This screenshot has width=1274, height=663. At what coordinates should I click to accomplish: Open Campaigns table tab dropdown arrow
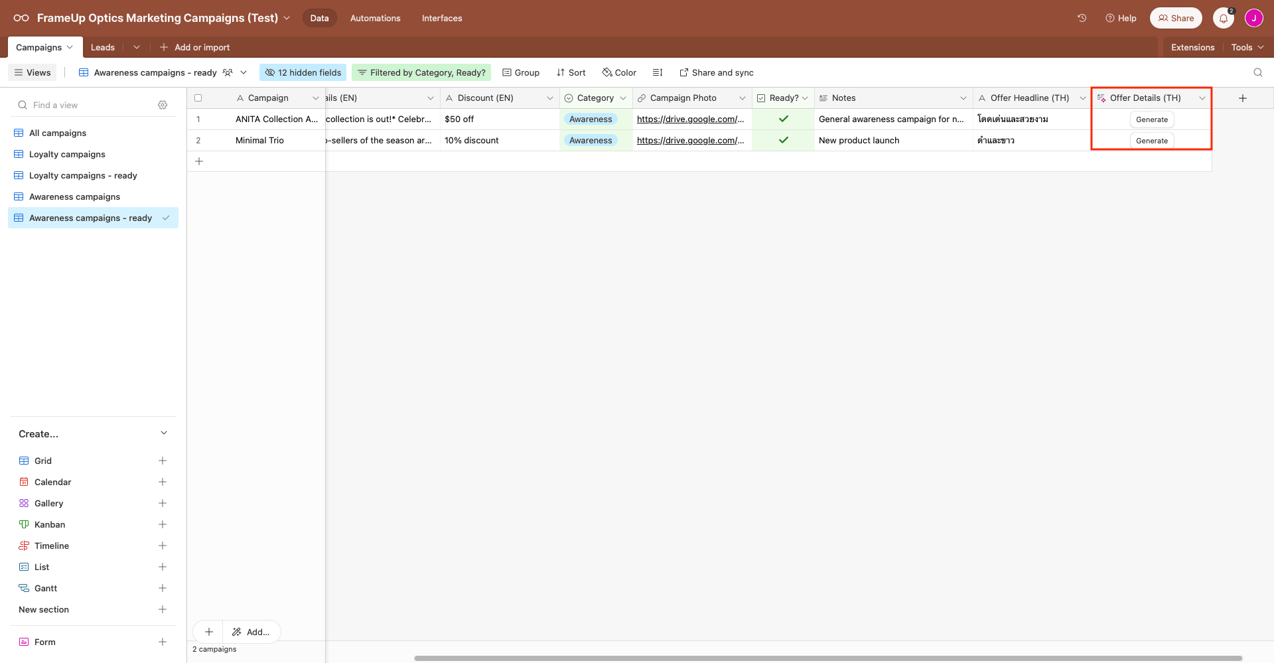coord(70,47)
